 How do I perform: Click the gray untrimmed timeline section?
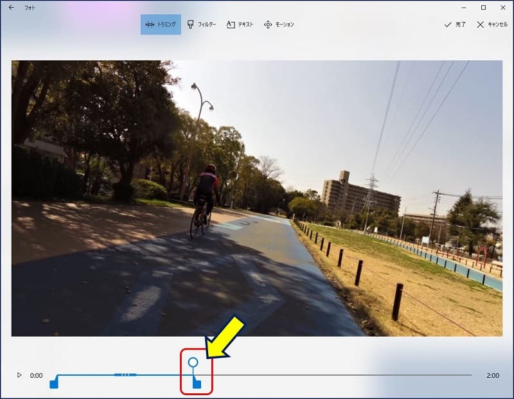(x=341, y=375)
